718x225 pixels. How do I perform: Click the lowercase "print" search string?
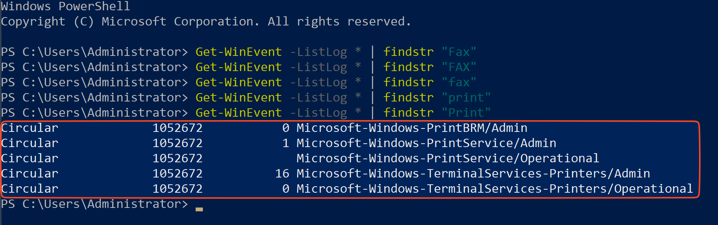point(466,98)
